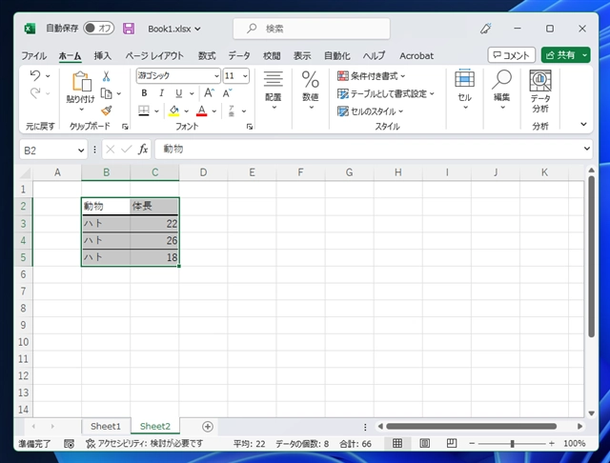Add a new sheet with plus icon

(208, 426)
